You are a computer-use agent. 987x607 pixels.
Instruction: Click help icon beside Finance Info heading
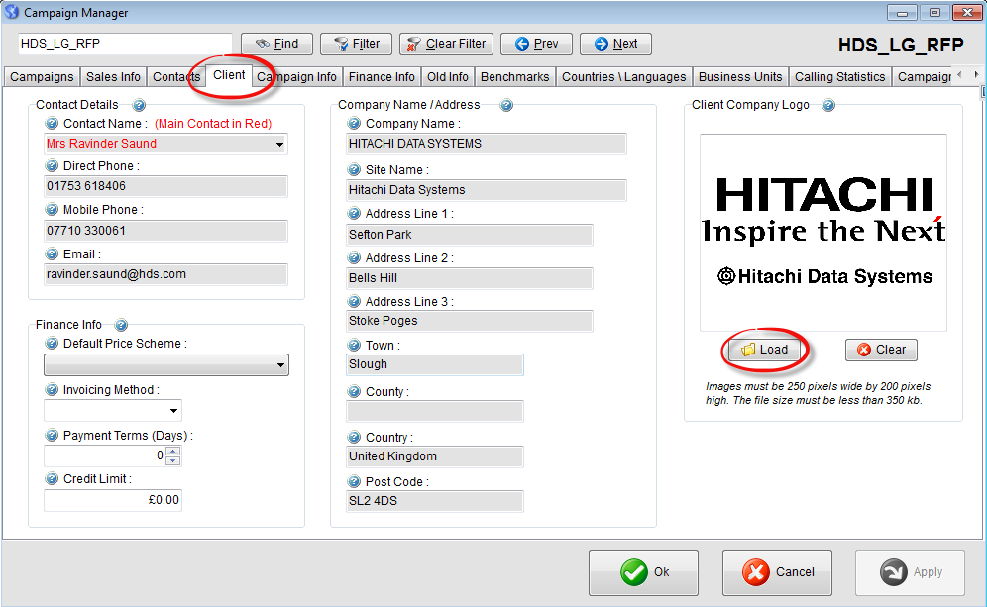pyautogui.click(x=121, y=325)
